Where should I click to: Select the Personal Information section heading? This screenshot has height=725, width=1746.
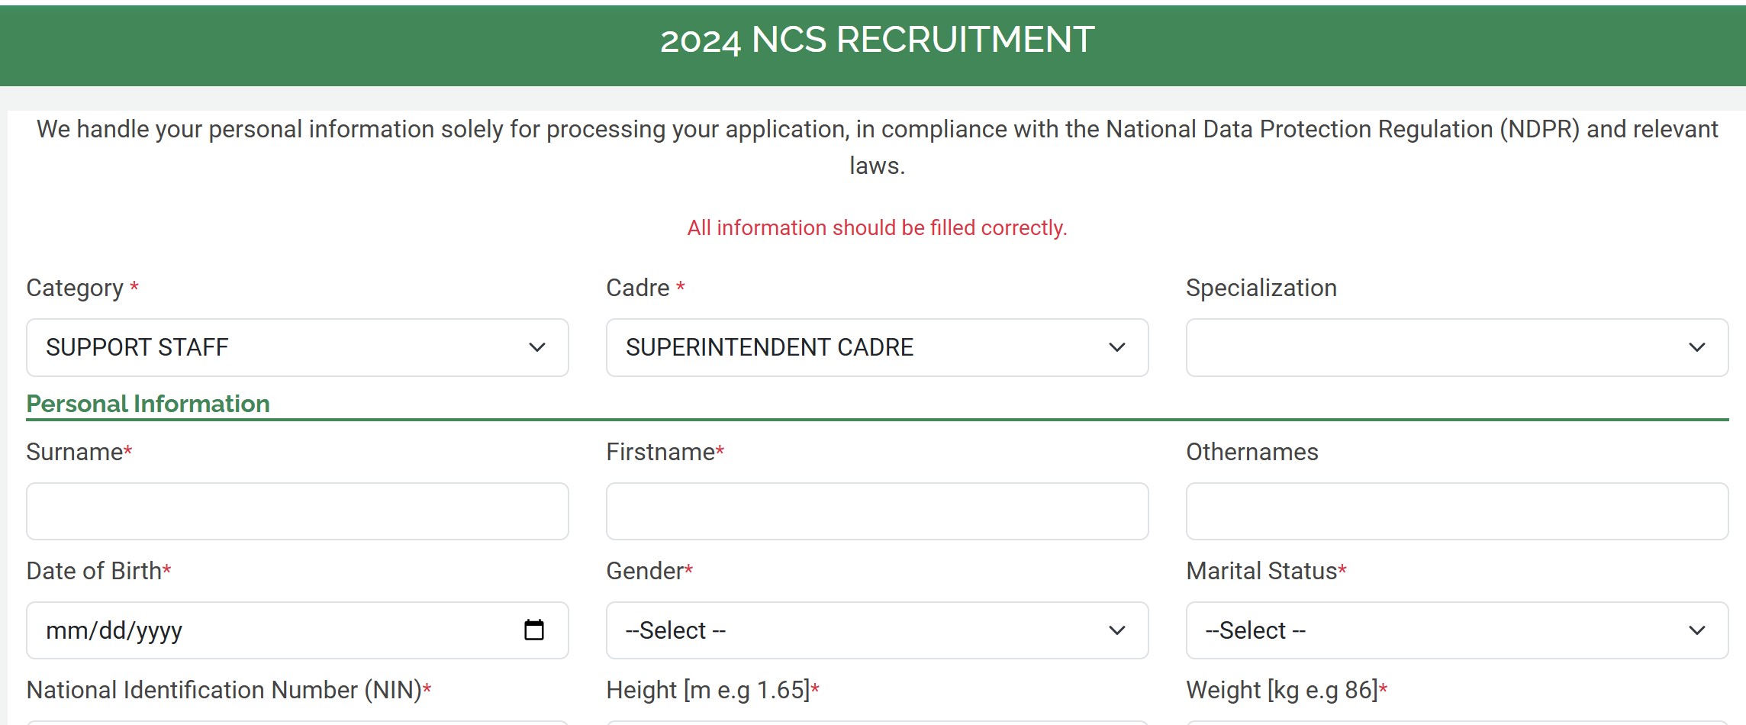click(147, 404)
